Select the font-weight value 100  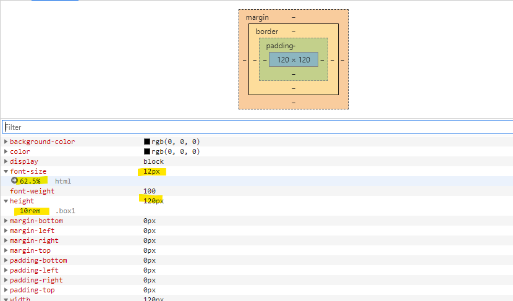(x=150, y=191)
